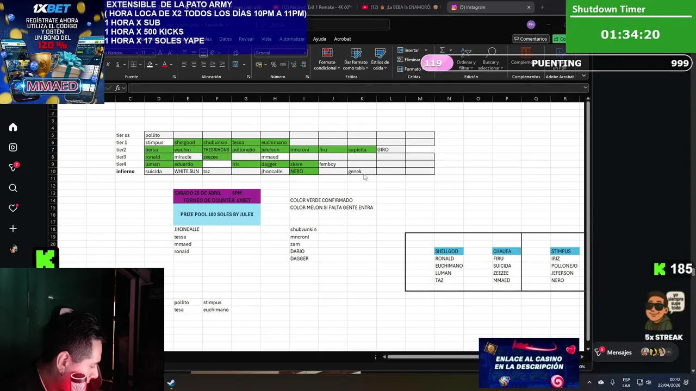Expand borders dropdown arrow
The image size is (696, 391).
click(141, 65)
